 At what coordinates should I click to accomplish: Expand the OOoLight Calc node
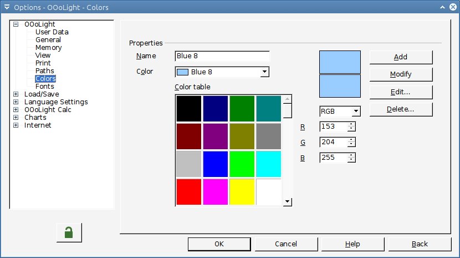pos(16,110)
